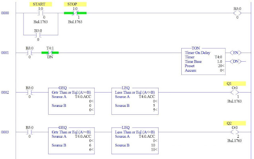The image size is (254, 159).
Task: Click Source A T4:0.ACC in rung 0002 LEQ
Action: coord(147,97)
